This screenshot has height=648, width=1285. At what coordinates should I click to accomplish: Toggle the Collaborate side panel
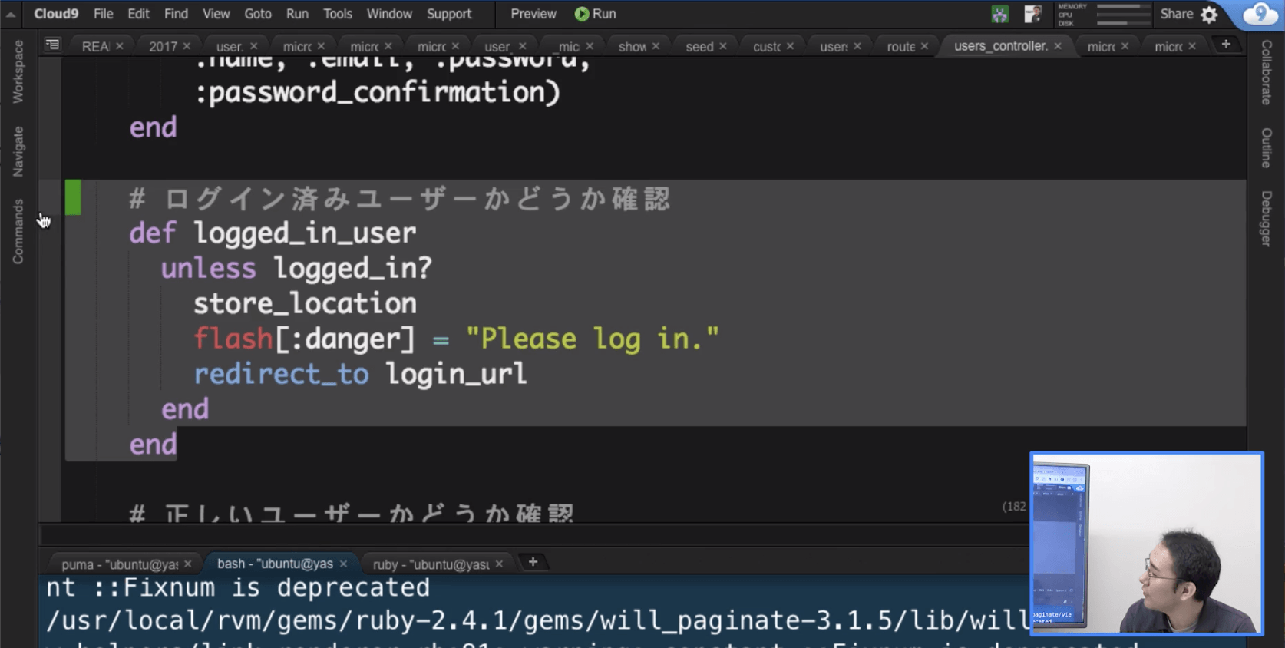click(1267, 72)
